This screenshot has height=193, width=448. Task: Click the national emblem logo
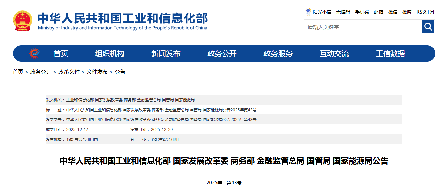tap(22, 21)
